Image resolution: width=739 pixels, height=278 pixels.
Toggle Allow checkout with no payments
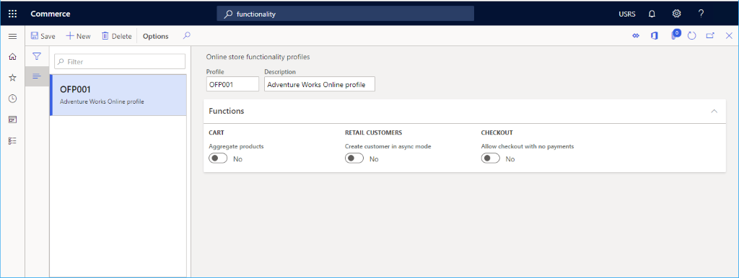[490, 158]
